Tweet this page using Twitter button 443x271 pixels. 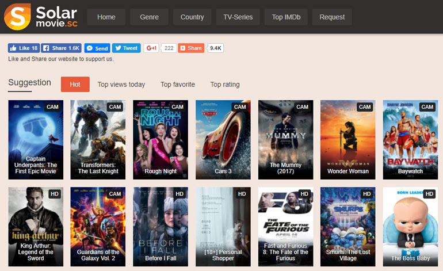click(125, 48)
